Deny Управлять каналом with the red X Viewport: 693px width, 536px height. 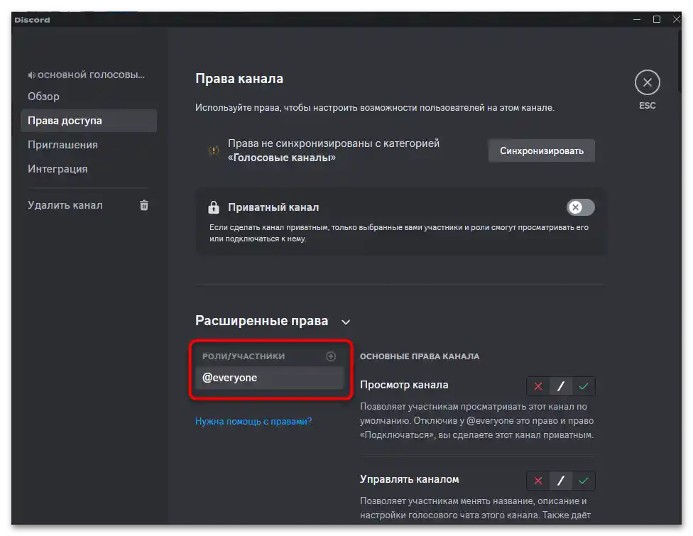[538, 480]
